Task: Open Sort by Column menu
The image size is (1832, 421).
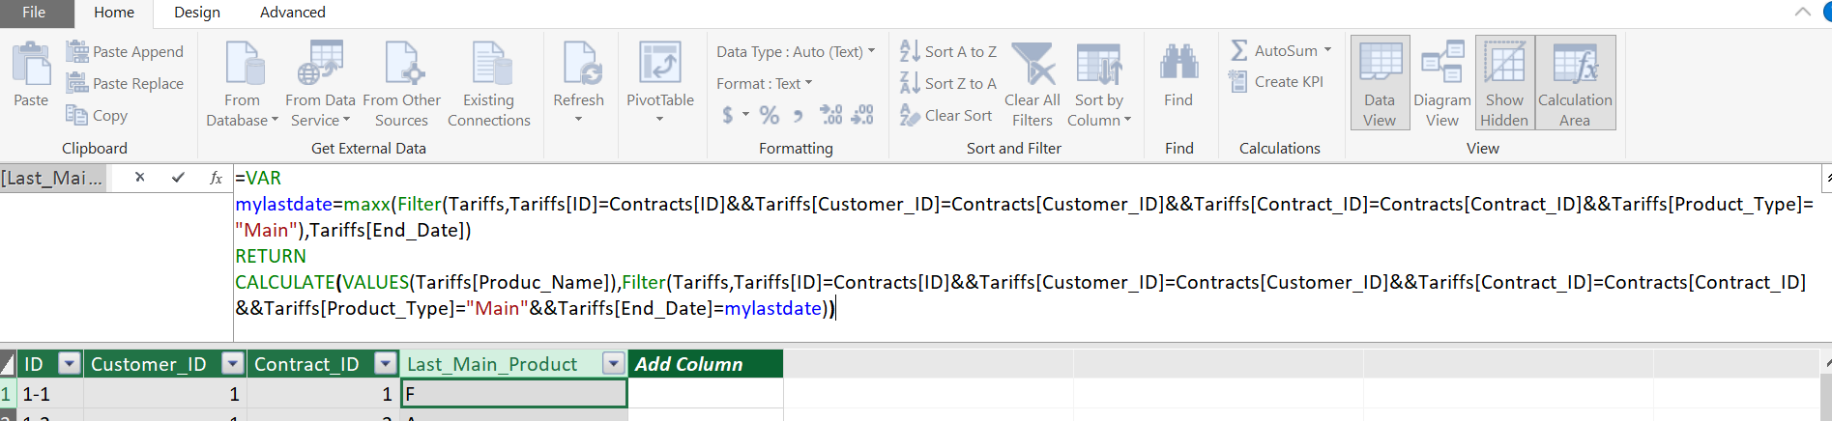Action: 1099,84
